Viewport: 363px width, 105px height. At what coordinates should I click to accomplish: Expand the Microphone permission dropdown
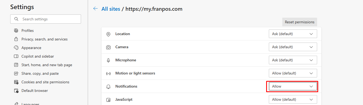[293, 60]
